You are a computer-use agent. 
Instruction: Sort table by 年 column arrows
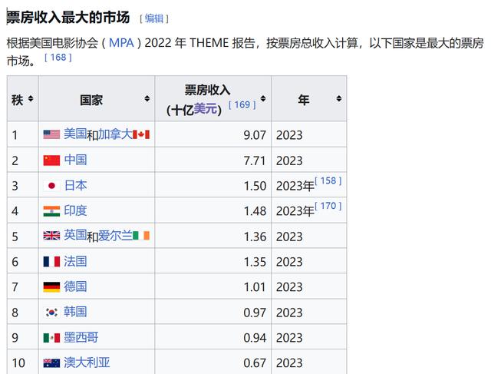[339, 98]
